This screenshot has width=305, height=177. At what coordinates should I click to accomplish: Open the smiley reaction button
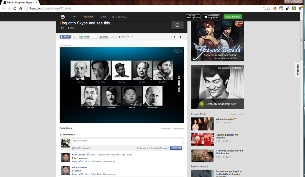pos(177,25)
